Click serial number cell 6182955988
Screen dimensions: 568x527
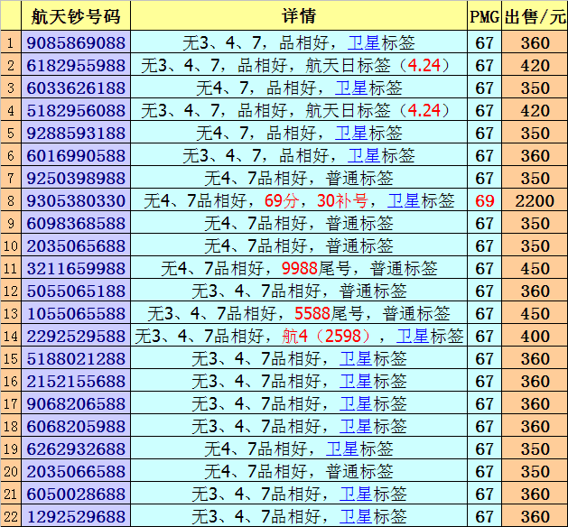pyautogui.click(x=76, y=65)
